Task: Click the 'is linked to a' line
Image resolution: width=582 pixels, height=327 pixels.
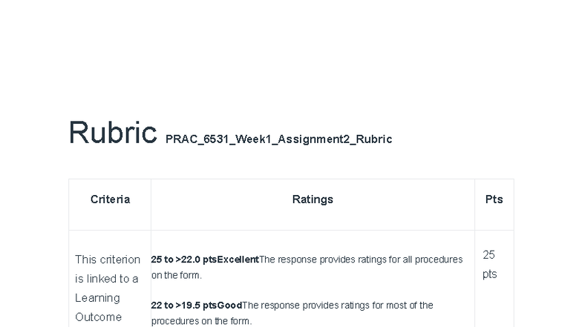Action: (x=107, y=279)
